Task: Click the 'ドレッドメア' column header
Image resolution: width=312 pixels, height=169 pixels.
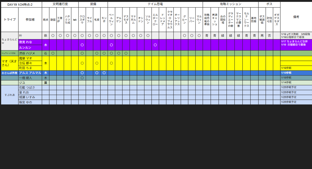Action: tap(162, 20)
